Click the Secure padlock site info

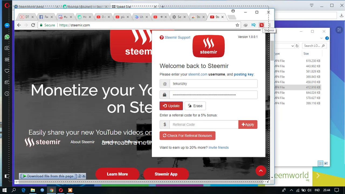point(47,25)
